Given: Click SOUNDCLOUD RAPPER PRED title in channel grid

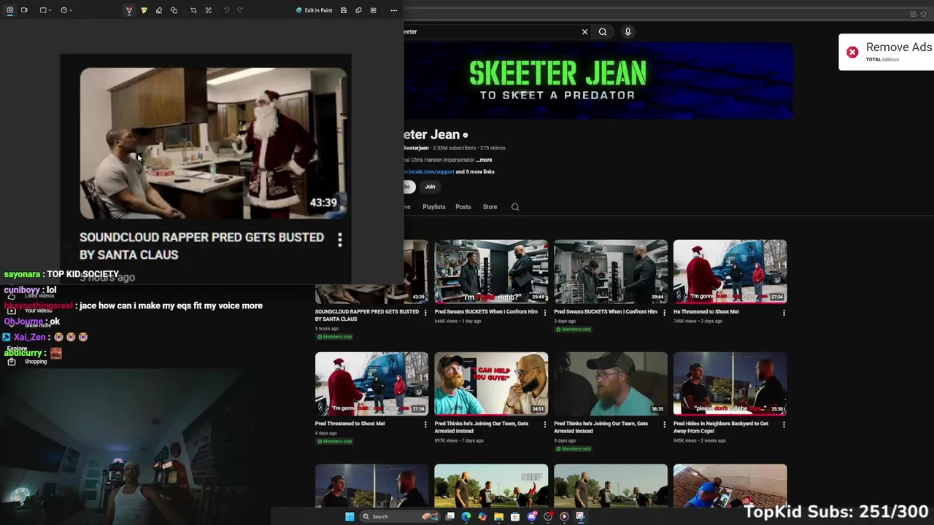Looking at the screenshot, I should click(367, 315).
